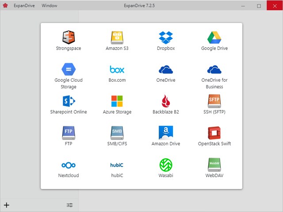Choose Backblaze B2 flame icon
Screen dimensions: 283x212
(166, 101)
